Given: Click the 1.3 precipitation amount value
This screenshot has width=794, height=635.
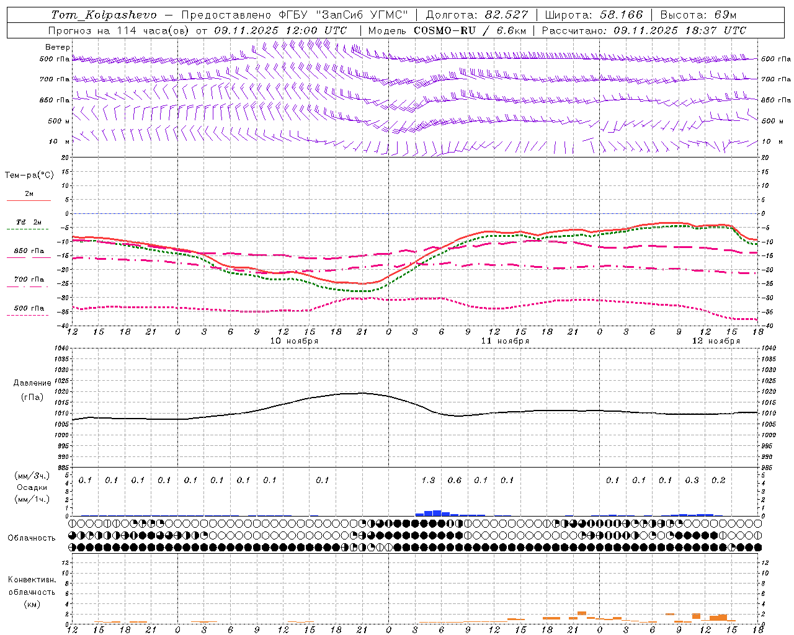Looking at the screenshot, I should tap(428, 480).
